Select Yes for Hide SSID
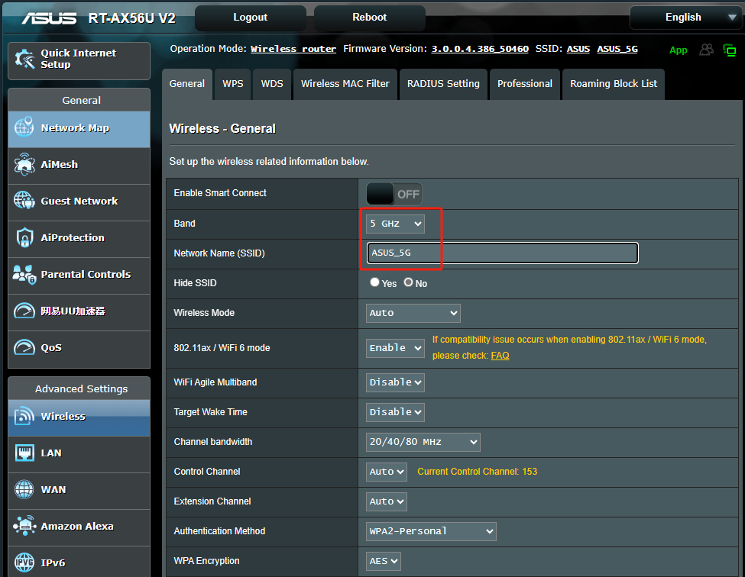The width and height of the screenshot is (745, 577). (x=375, y=282)
